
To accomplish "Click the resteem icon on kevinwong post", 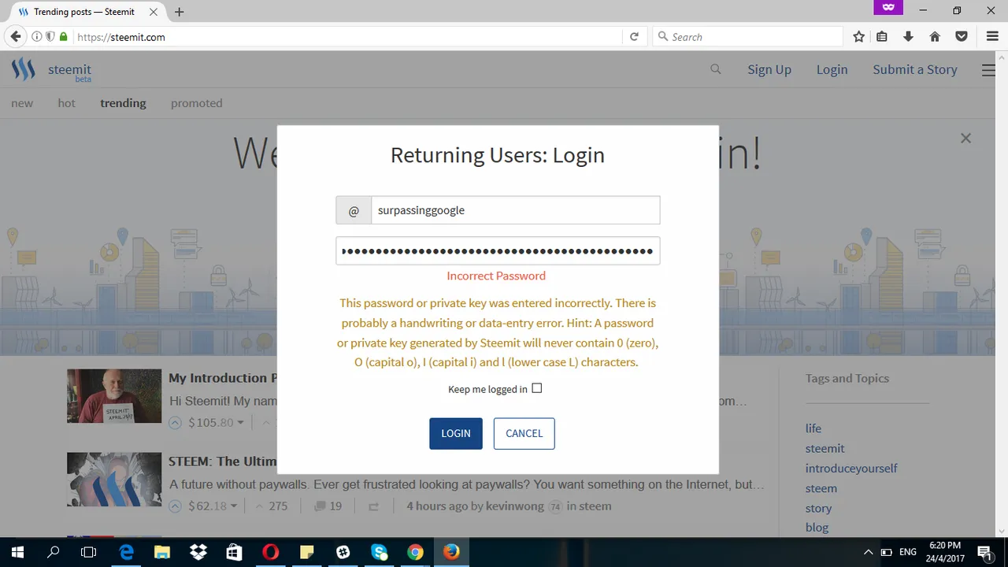I will coord(373,506).
